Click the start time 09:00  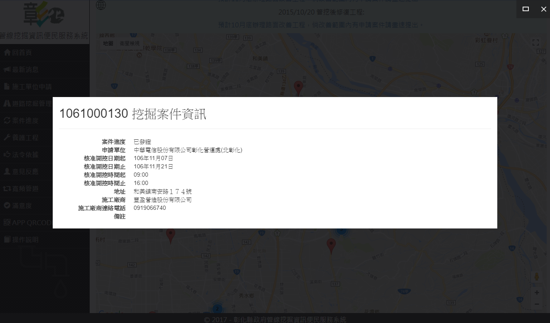141,175
